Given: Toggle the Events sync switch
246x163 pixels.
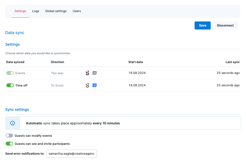Looking at the screenshot, I should point(10,73).
